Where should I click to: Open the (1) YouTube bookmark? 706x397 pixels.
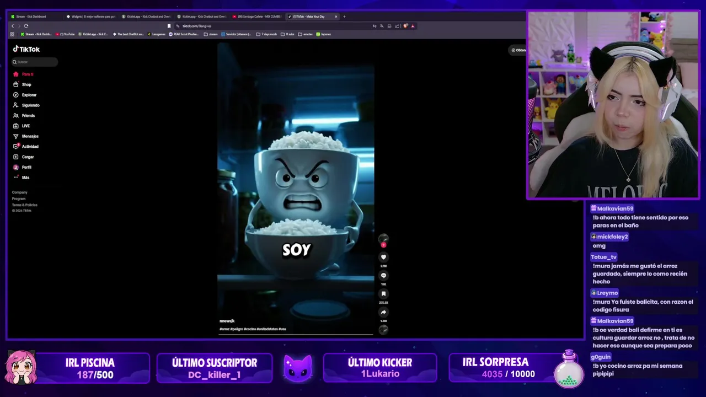point(65,34)
